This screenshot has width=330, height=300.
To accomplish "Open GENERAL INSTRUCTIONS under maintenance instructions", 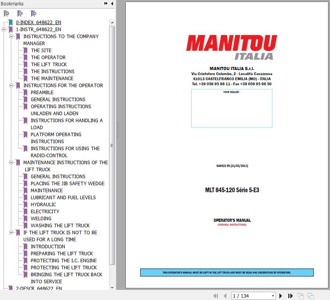I will click(x=58, y=176).
